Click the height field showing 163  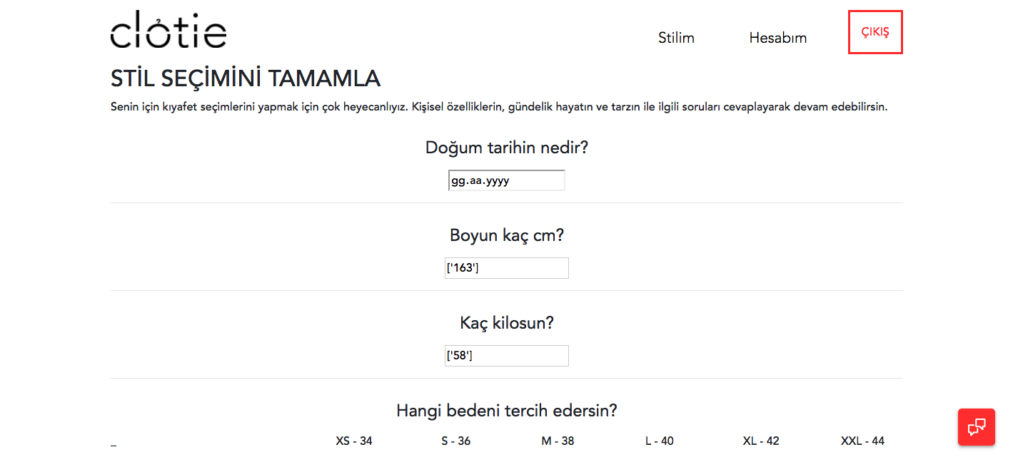506,268
